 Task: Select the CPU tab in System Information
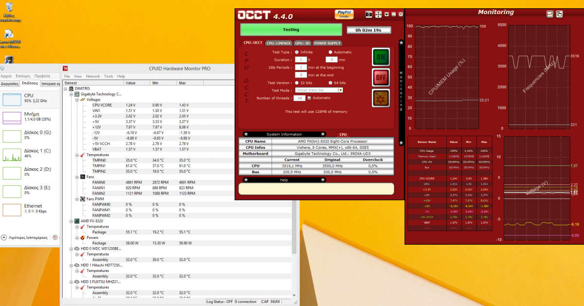point(343,134)
